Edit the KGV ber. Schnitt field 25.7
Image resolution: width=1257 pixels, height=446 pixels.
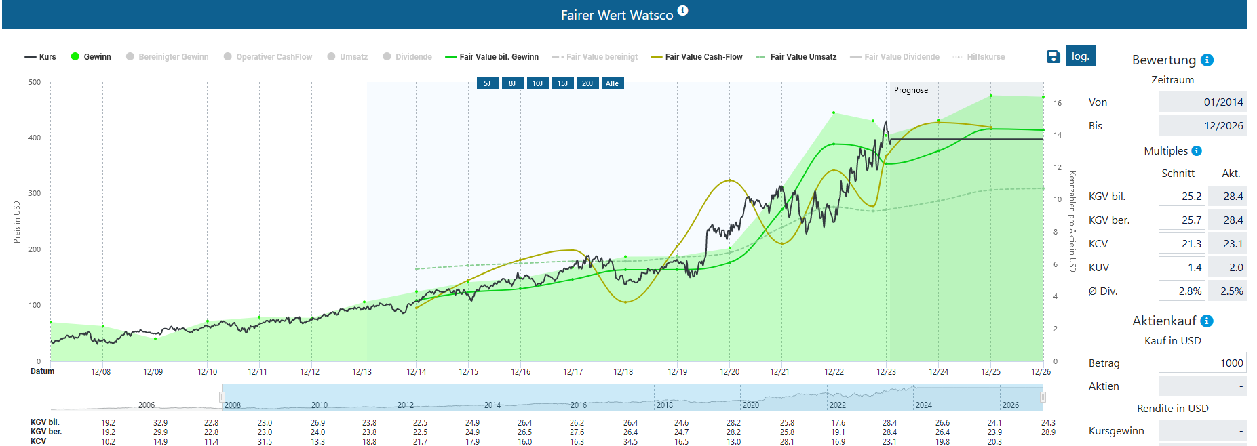click(x=1182, y=220)
